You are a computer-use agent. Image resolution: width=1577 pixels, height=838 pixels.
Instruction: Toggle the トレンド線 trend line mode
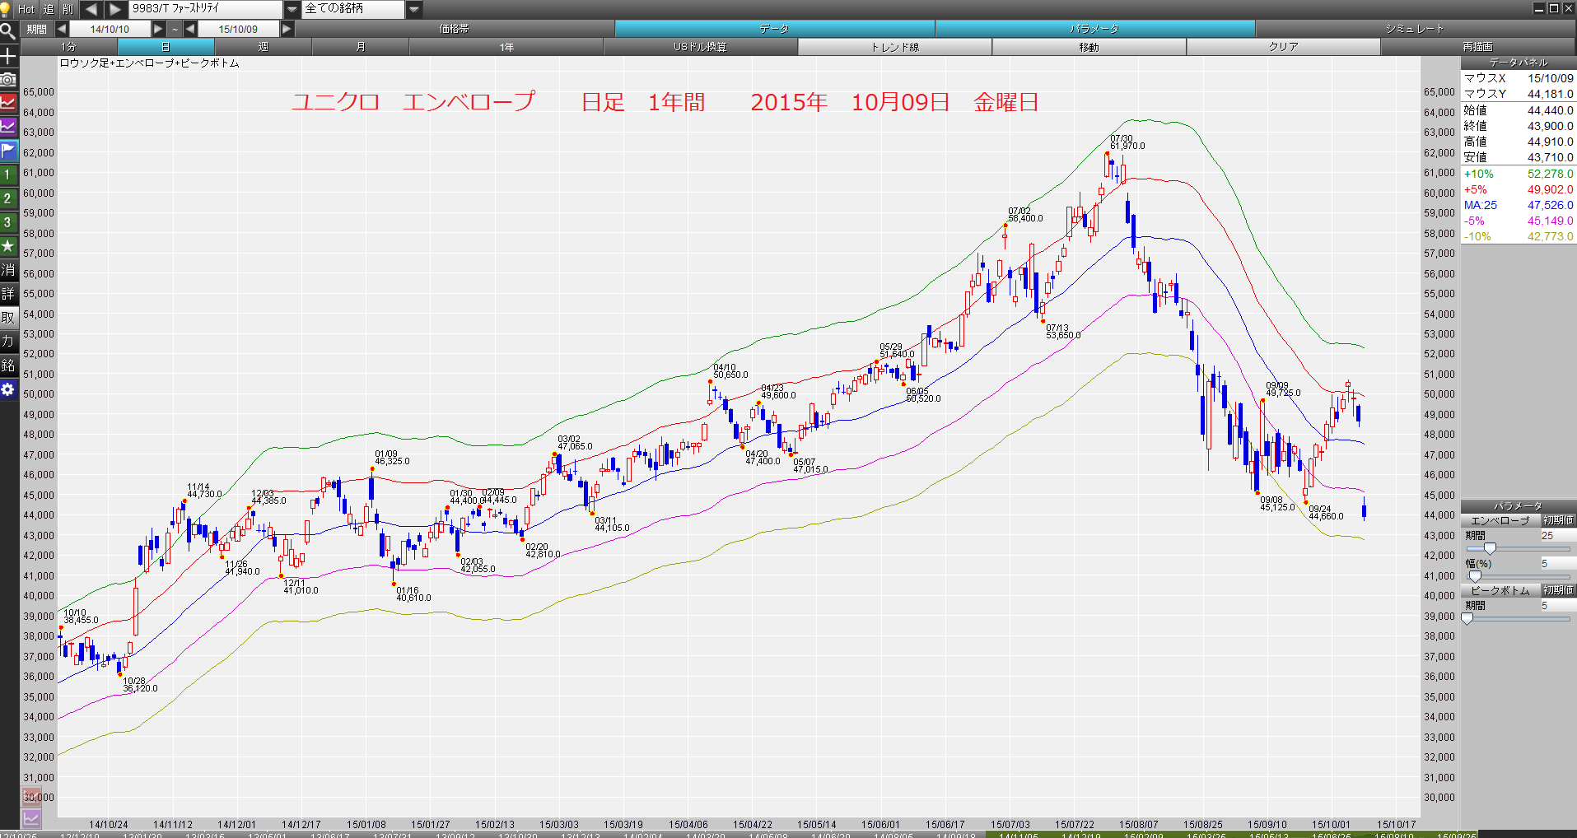895,47
